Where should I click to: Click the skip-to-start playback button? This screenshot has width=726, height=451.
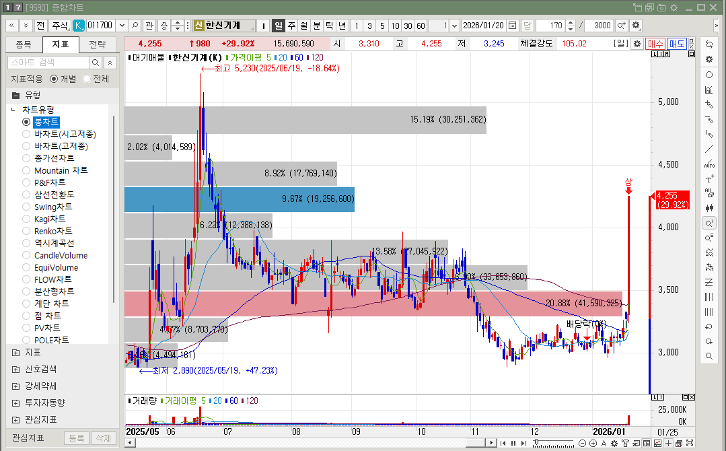[x=503, y=443]
